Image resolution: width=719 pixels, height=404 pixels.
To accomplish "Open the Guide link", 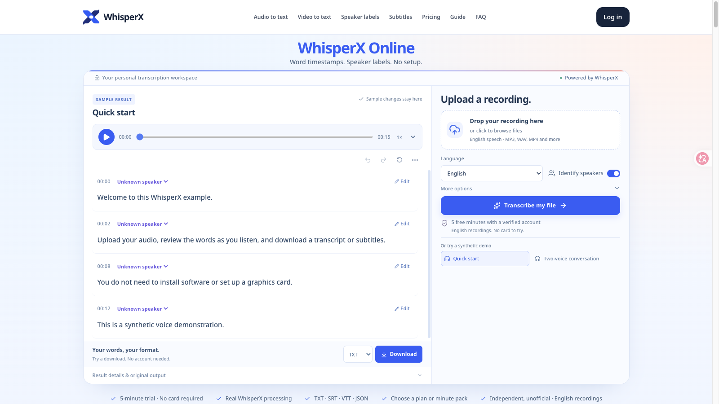I will tap(458, 17).
